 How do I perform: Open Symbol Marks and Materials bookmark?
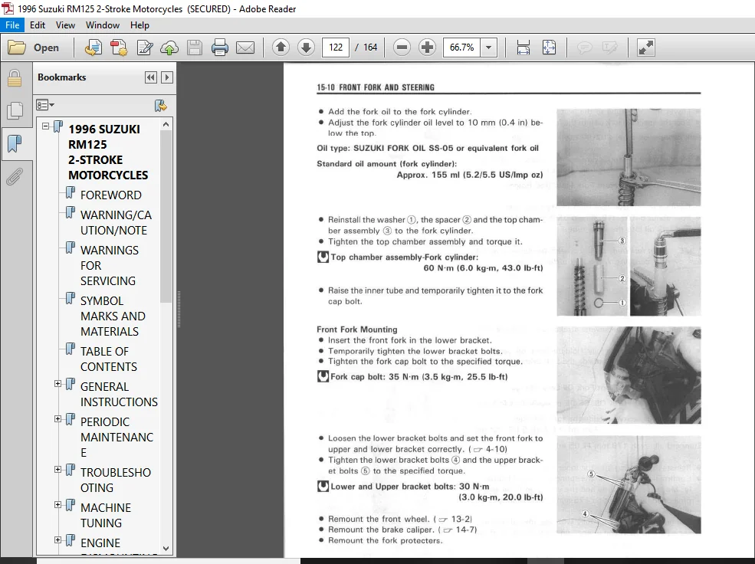(113, 316)
